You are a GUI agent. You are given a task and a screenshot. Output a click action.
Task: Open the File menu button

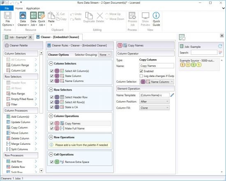point(7,8)
